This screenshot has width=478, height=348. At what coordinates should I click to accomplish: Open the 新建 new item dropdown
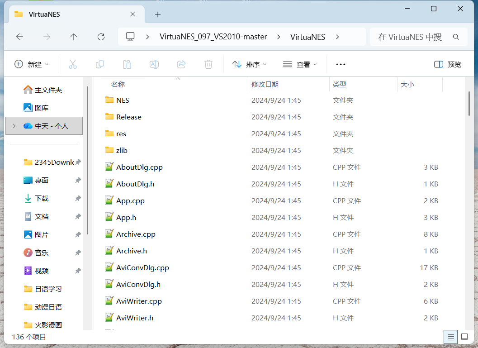coord(31,64)
